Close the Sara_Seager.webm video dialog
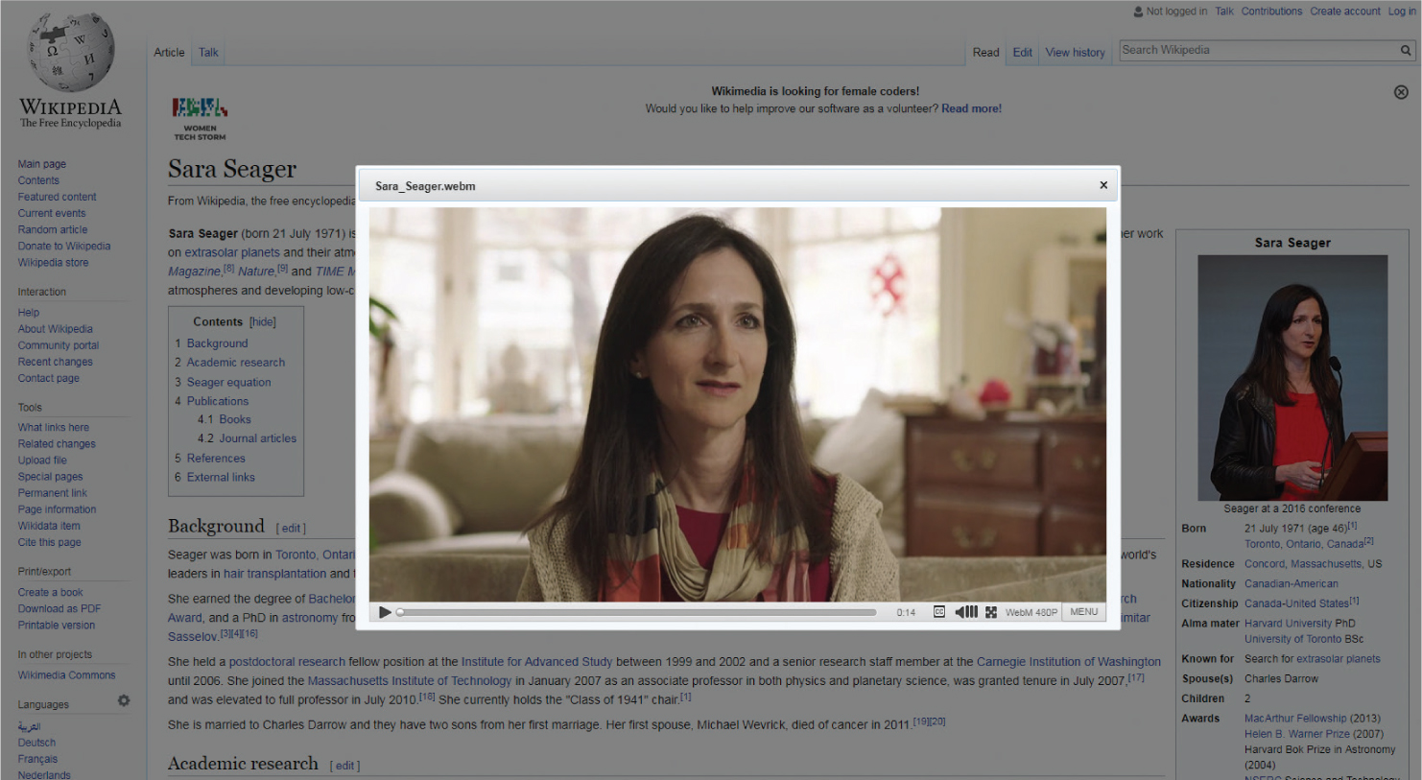 click(x=1103, y=185)
